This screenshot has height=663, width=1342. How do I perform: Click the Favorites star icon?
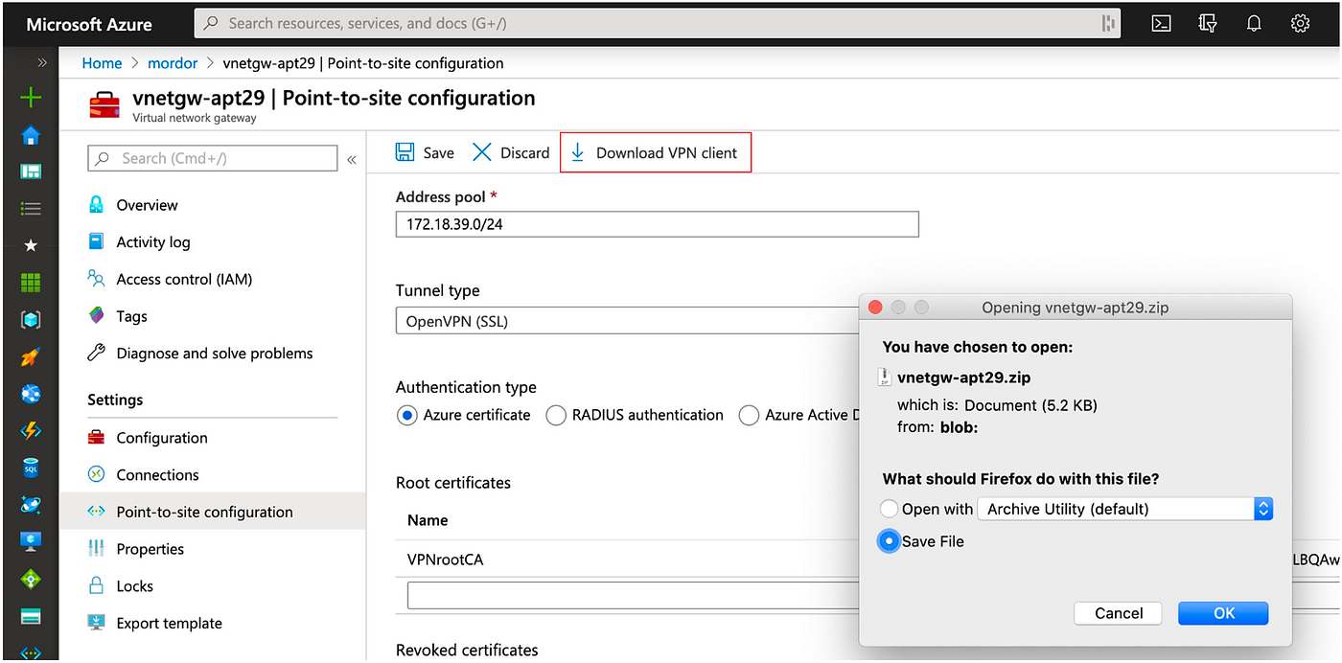(x=31, y=245)
